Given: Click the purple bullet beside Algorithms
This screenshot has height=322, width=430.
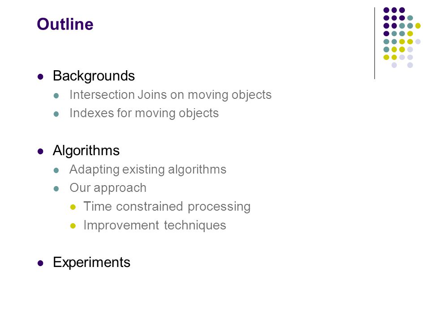Looking at the screenshot, I should point(40,152).
